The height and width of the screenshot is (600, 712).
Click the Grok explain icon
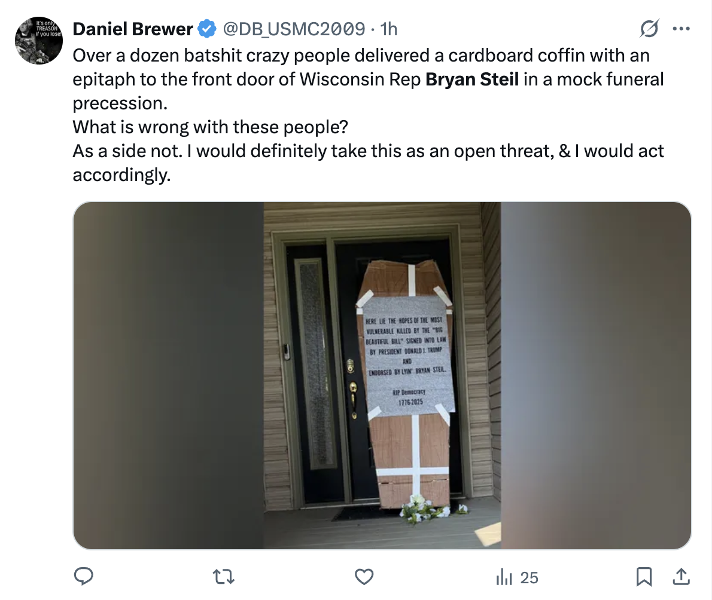coord(649,29)
